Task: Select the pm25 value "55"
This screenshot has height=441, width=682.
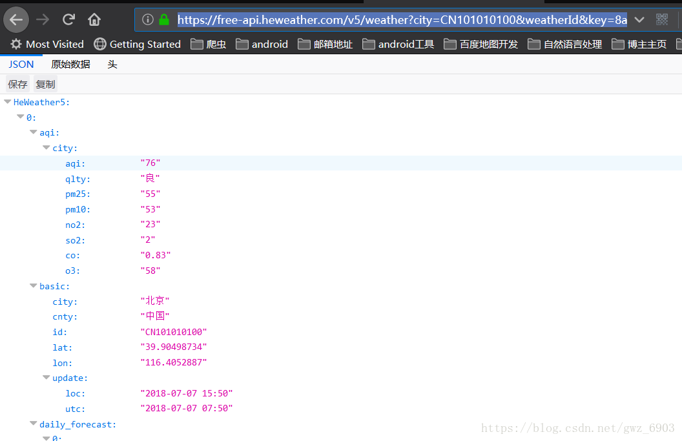Action: click(x=150, y=194)
